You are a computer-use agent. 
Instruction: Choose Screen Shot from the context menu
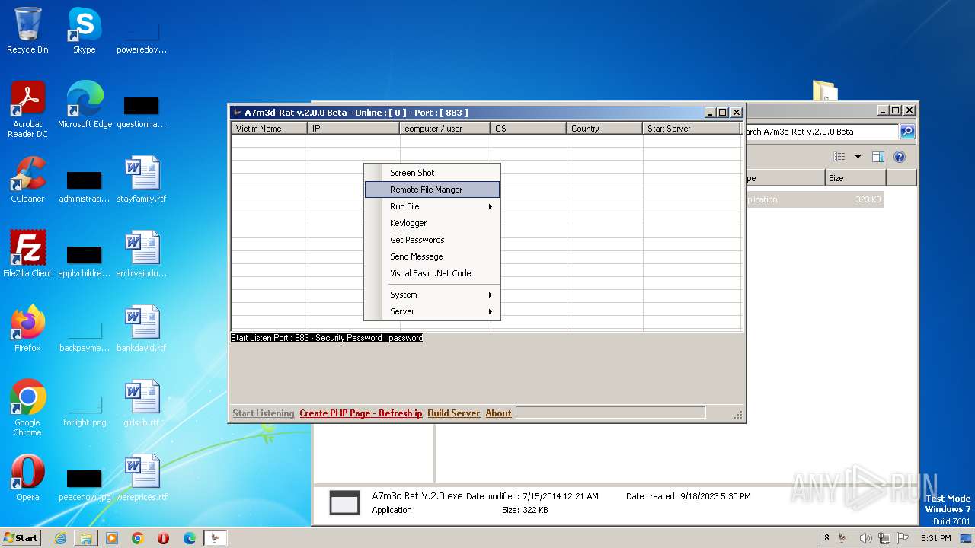pyautogui.click(x=432, y=173)
